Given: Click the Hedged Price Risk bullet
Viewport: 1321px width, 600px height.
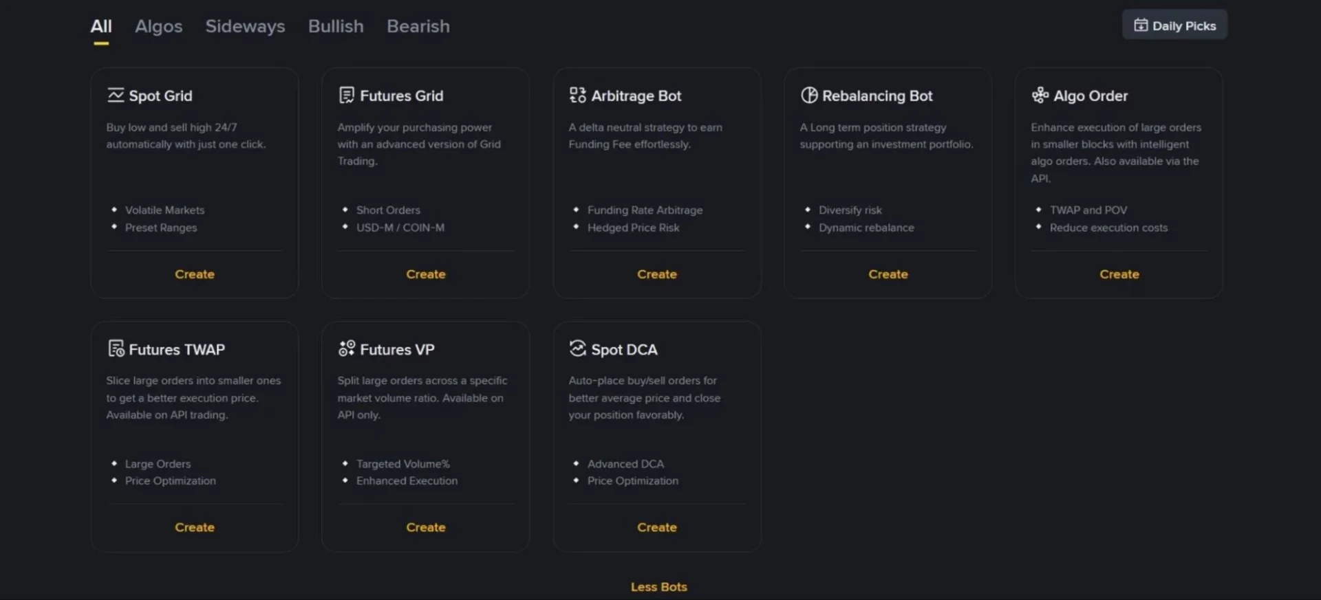Looking at the screenshot, I should 634,227.
